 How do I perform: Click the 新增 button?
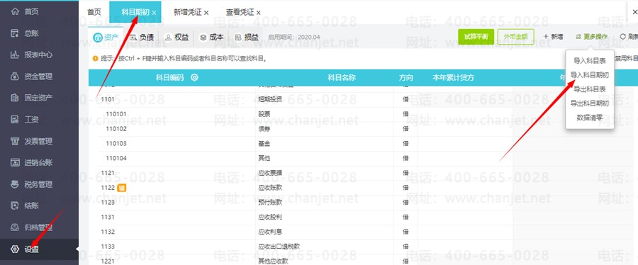pyautogui.click(x=553, y=37)
